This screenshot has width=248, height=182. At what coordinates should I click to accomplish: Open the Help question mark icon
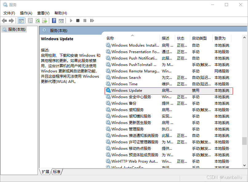click(54, 21)
